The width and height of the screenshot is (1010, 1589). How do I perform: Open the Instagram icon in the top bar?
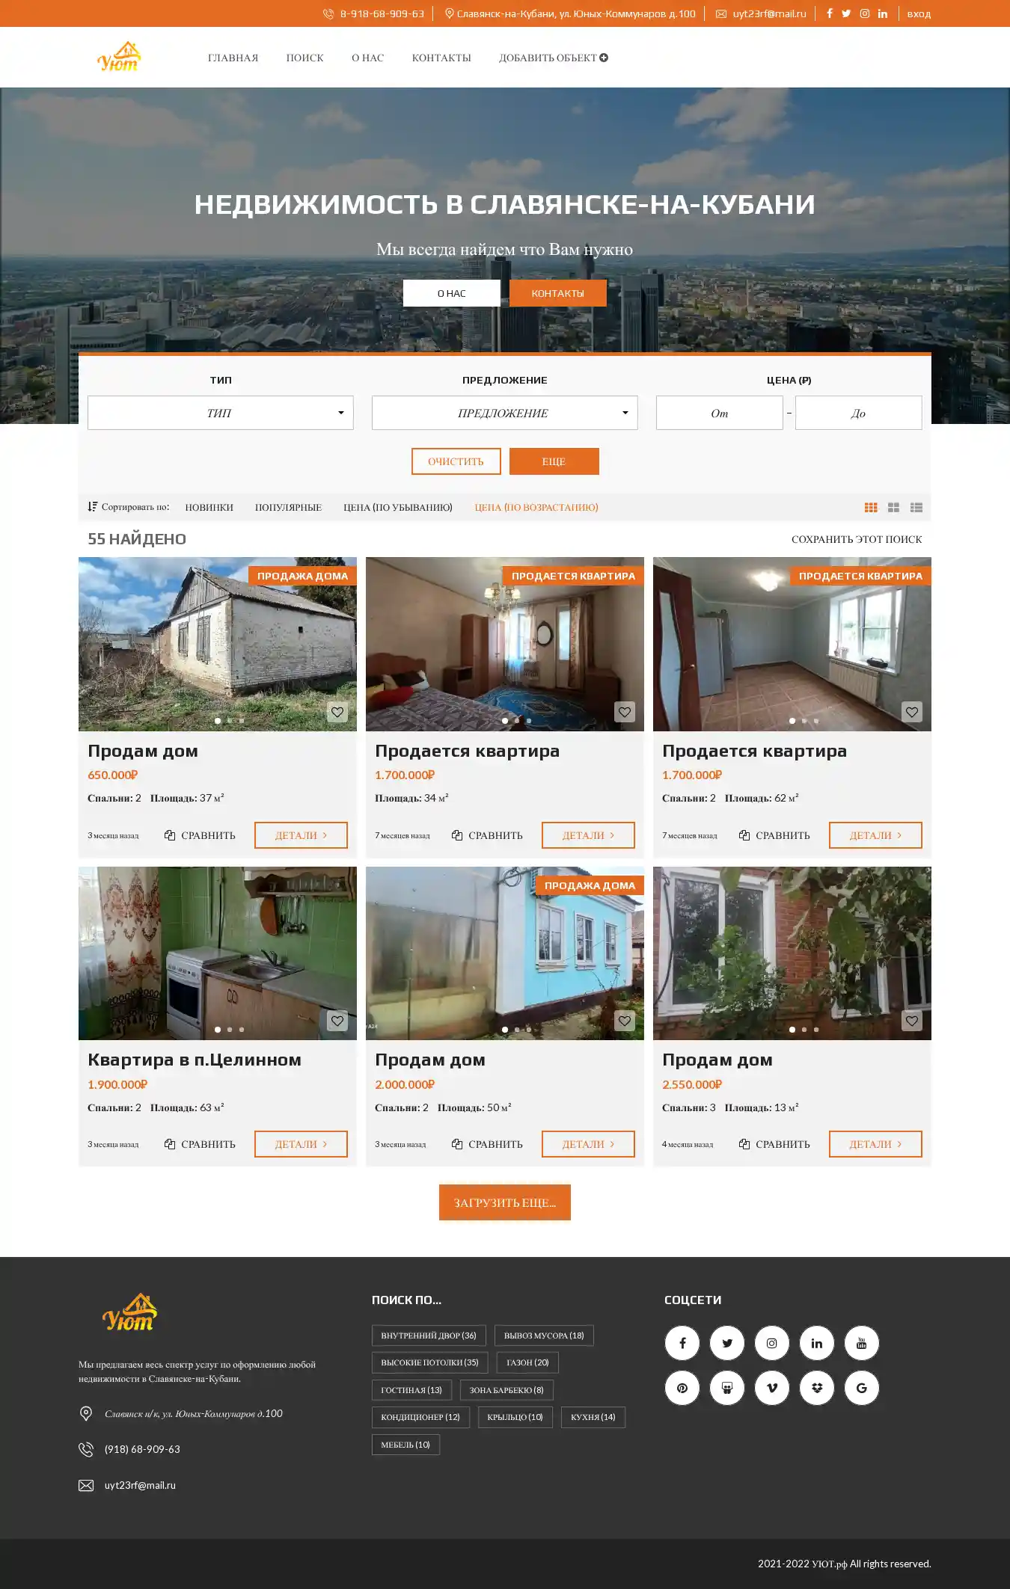864,13
